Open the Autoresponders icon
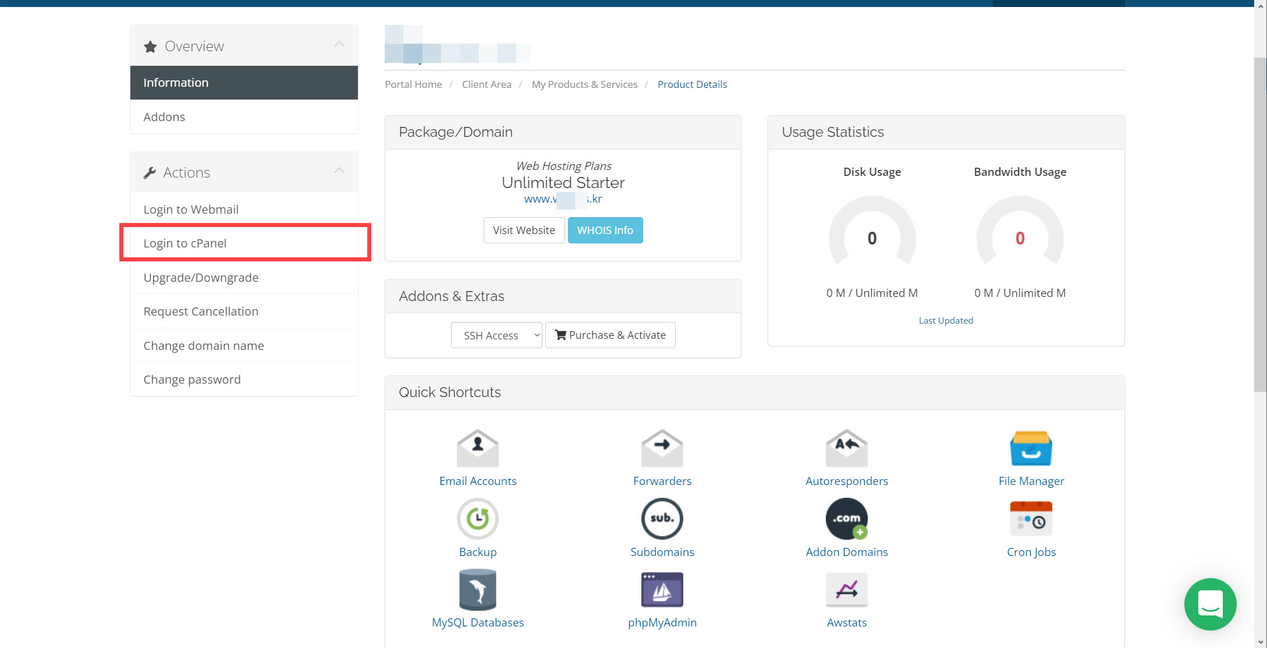Screen dimensions: 1267x648 (846, 448)
